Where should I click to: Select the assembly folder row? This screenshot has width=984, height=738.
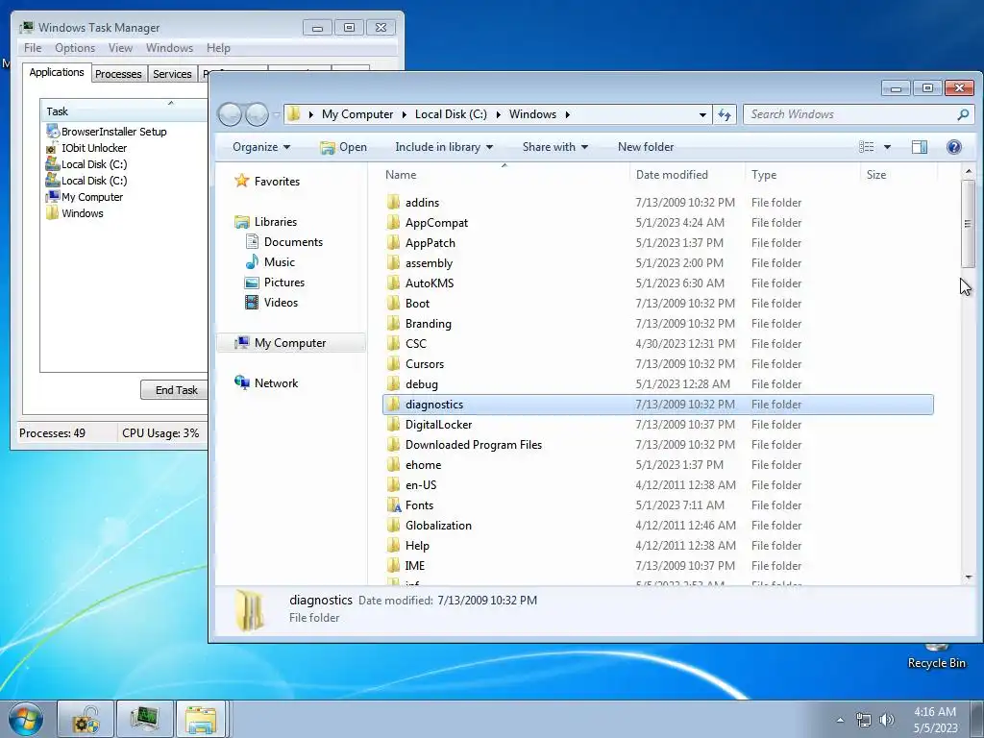(x=657, y=263)
